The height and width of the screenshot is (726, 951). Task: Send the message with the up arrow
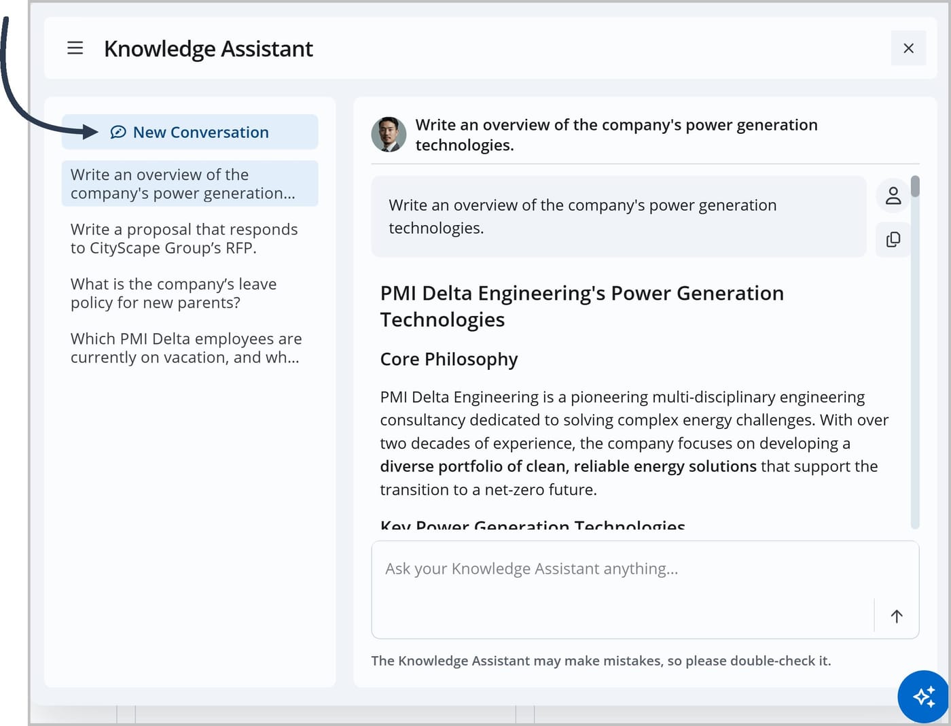point(897,616)
